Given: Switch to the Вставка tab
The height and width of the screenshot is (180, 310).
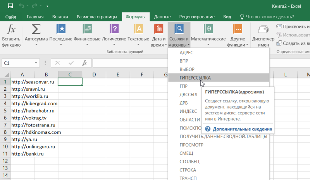Looking at the screenshot, I should (x=60, y=17).
